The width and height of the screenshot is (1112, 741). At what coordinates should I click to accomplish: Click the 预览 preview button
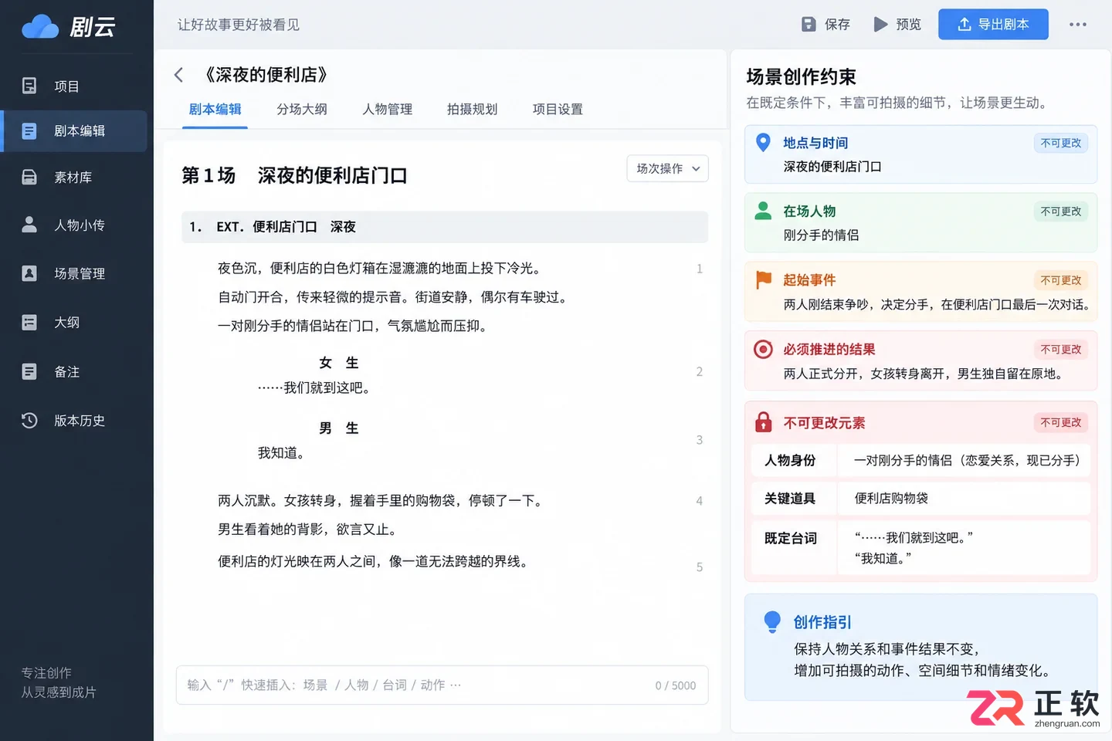(897, 25)
